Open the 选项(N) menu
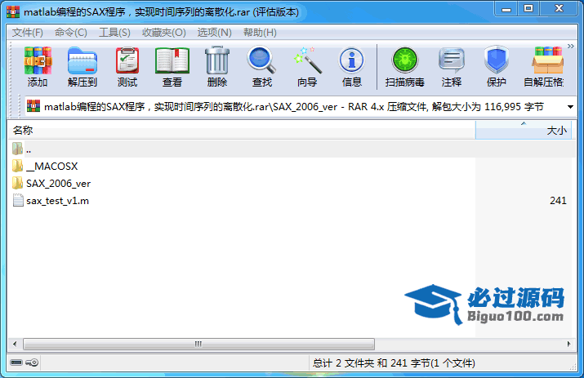This screenshot has width=584, height=378. point(214,33)
